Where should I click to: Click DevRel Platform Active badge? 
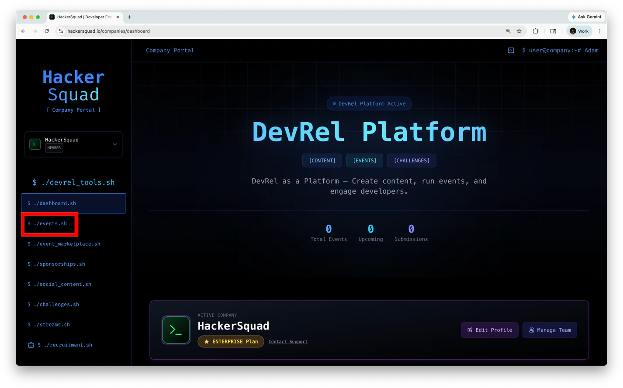tap(369, 103)
